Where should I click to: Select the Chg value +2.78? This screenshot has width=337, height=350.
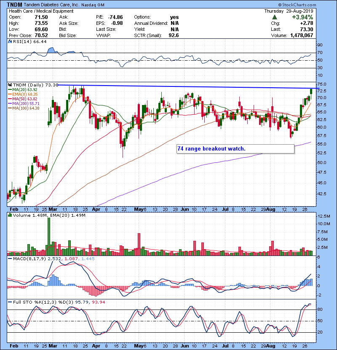point(307,23)
